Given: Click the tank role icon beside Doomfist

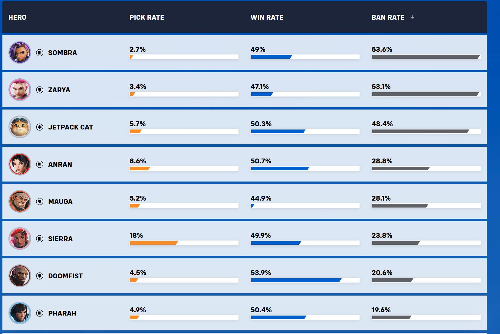Looking at the screenshot, I should [40, 276].
